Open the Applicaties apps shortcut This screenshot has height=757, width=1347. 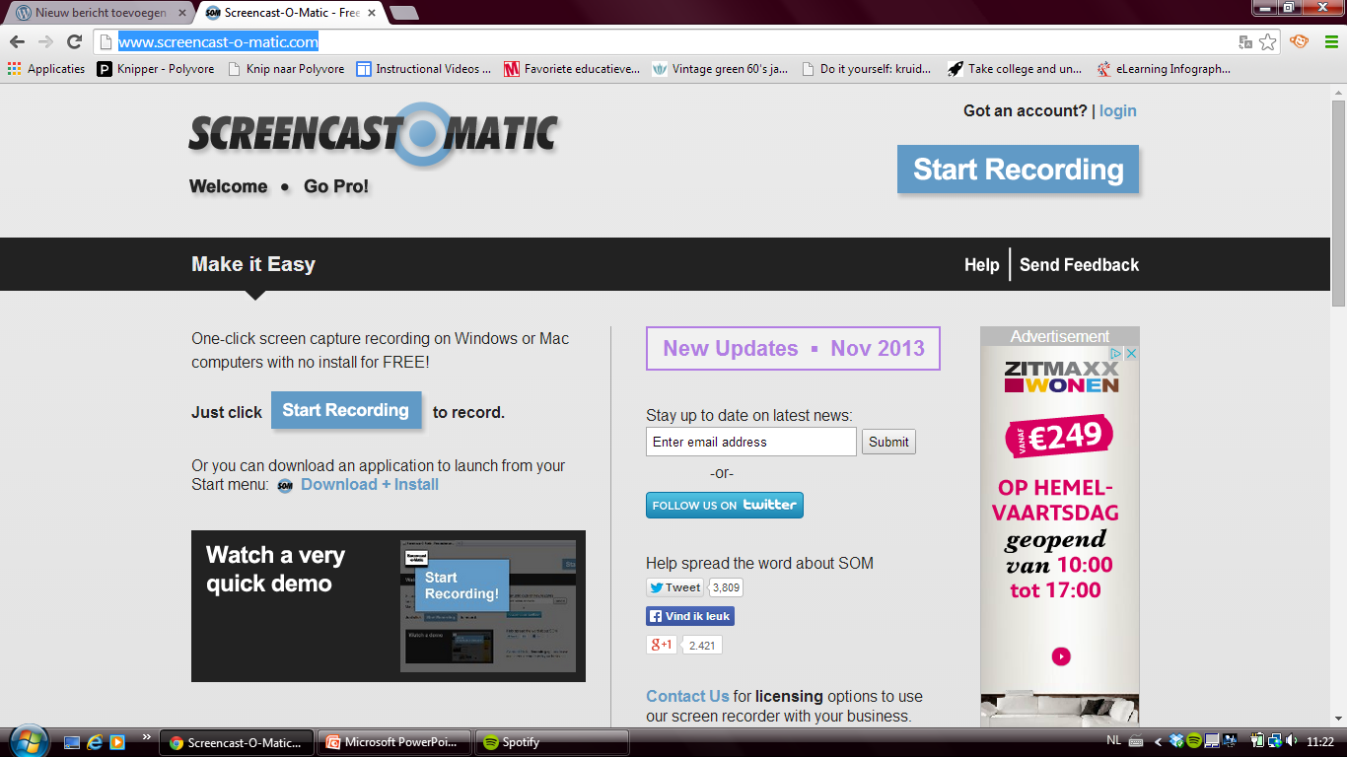(46, 69)
